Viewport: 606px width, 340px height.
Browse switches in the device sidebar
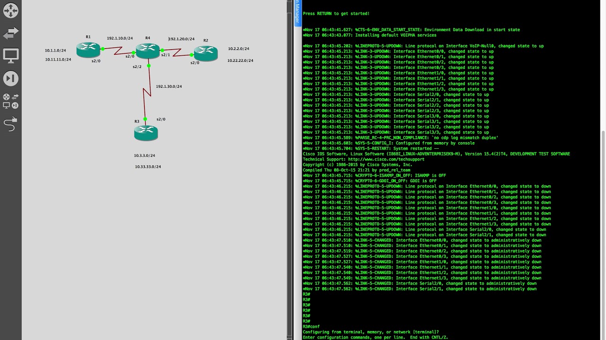[x=10, y=33]
